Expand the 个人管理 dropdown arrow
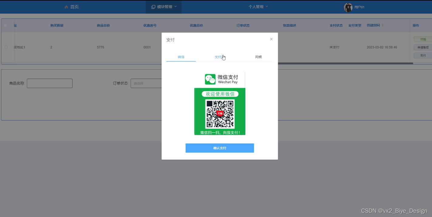The width and height of the screenshot is (432, 217). (267, 6)
